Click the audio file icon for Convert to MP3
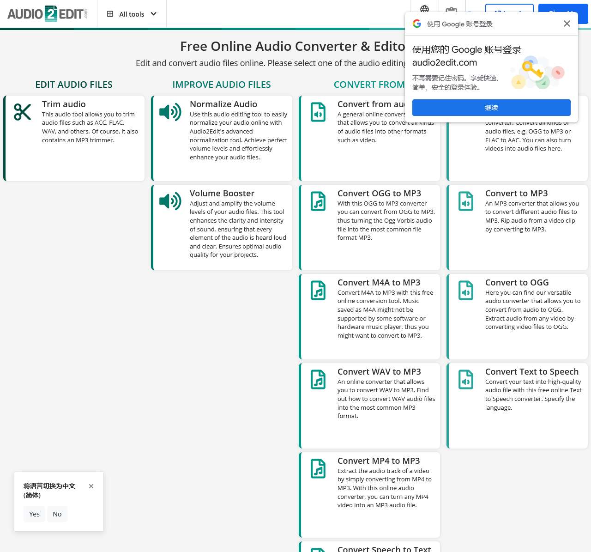 click(466, 201)
